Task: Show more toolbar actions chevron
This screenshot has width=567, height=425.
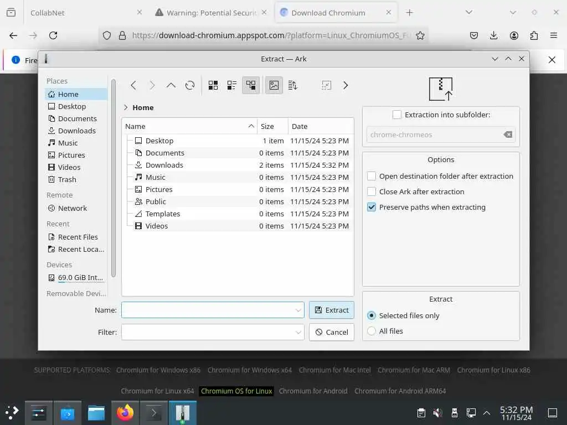Action: point(346,85)
